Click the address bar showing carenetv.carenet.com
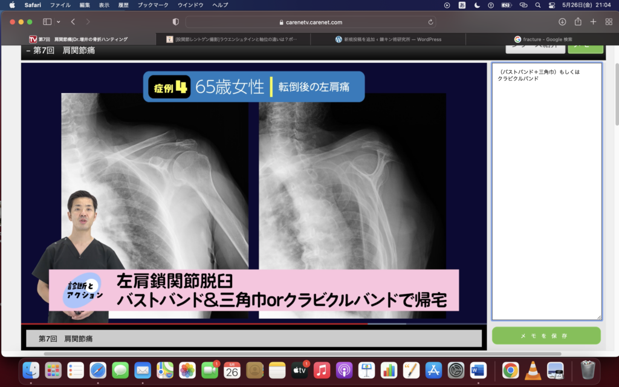 (311, 22)
